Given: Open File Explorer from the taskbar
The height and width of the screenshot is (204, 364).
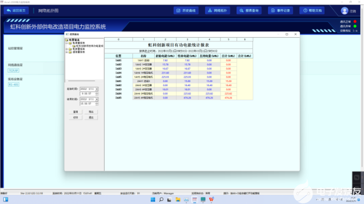Looking at the screenshot, I should pyautogui.click(x=178, y=199).
